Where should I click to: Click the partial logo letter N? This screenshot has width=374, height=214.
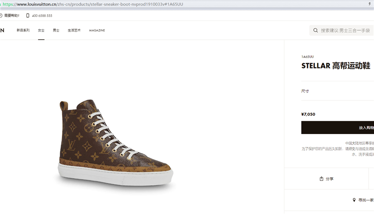point(2,30)
